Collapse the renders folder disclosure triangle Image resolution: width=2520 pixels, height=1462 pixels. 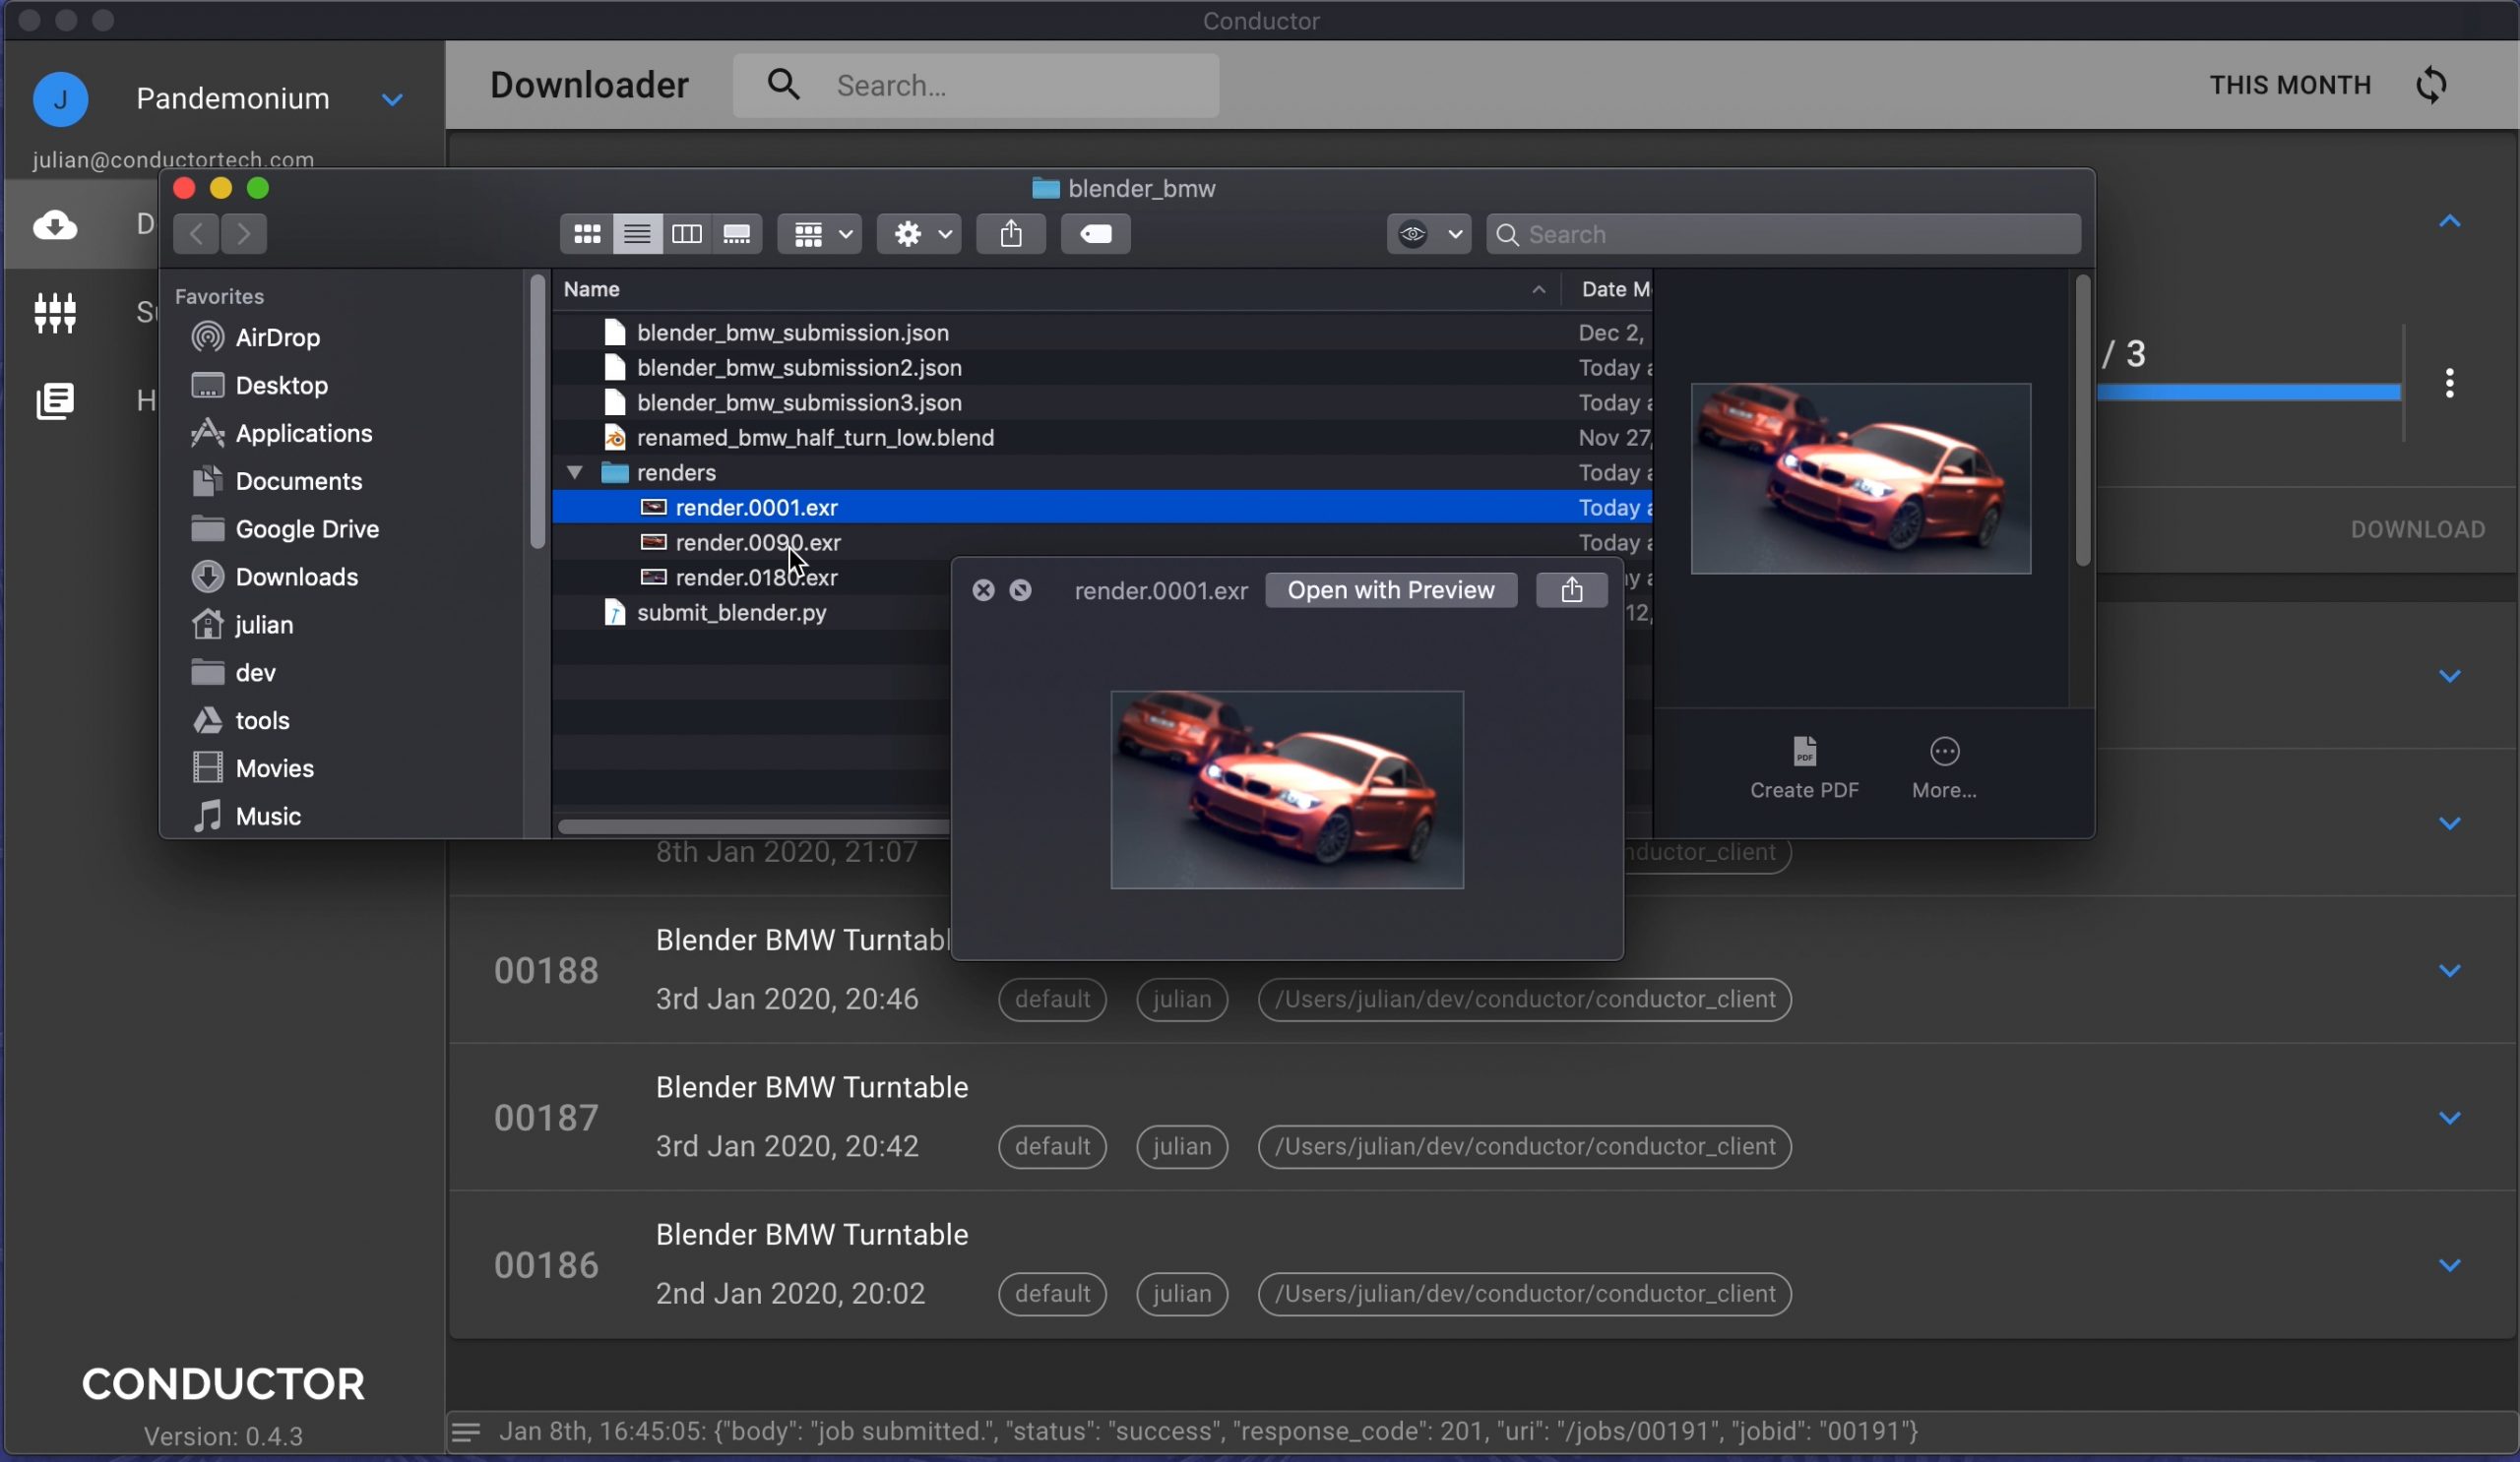(574, 471)
